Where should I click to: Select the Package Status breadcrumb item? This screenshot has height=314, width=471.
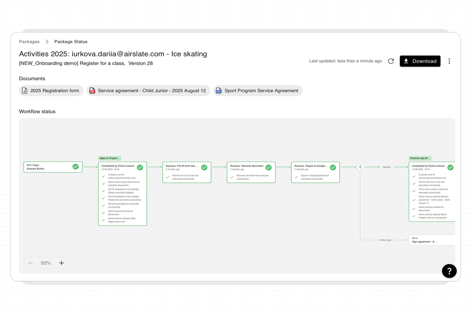(x=71, y=41)
